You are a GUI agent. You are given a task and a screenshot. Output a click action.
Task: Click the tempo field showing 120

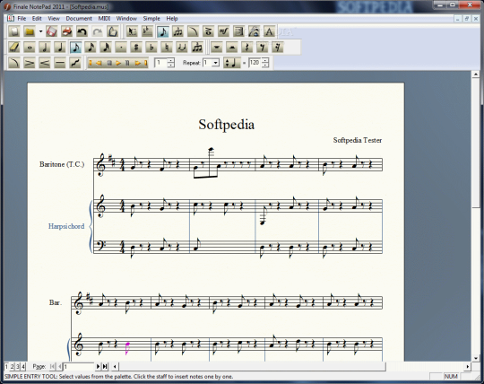tap(255, 63)
